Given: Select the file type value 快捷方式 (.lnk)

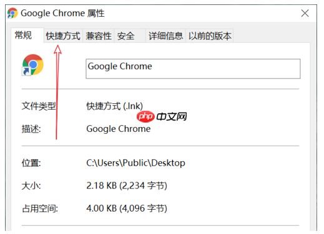Looking at the screenshot, I should coord(114,106).
